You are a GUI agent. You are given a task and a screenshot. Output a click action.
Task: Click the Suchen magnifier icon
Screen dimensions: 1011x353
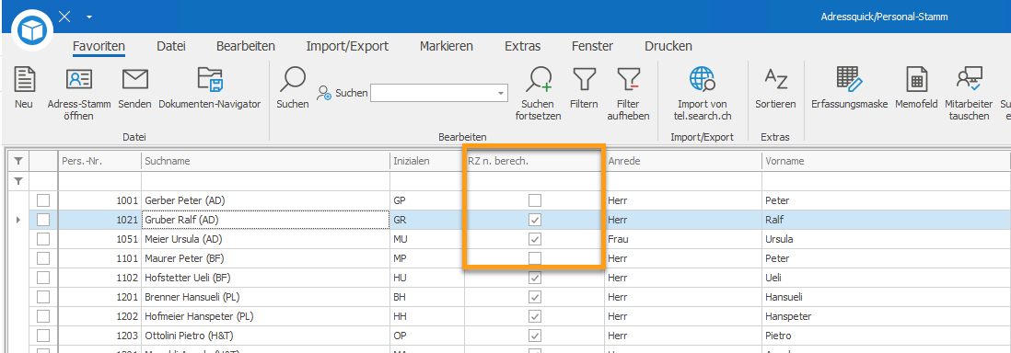293,79
